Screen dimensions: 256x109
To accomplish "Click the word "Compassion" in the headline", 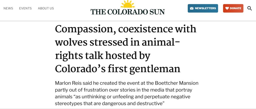I will [x=84, y=29].
